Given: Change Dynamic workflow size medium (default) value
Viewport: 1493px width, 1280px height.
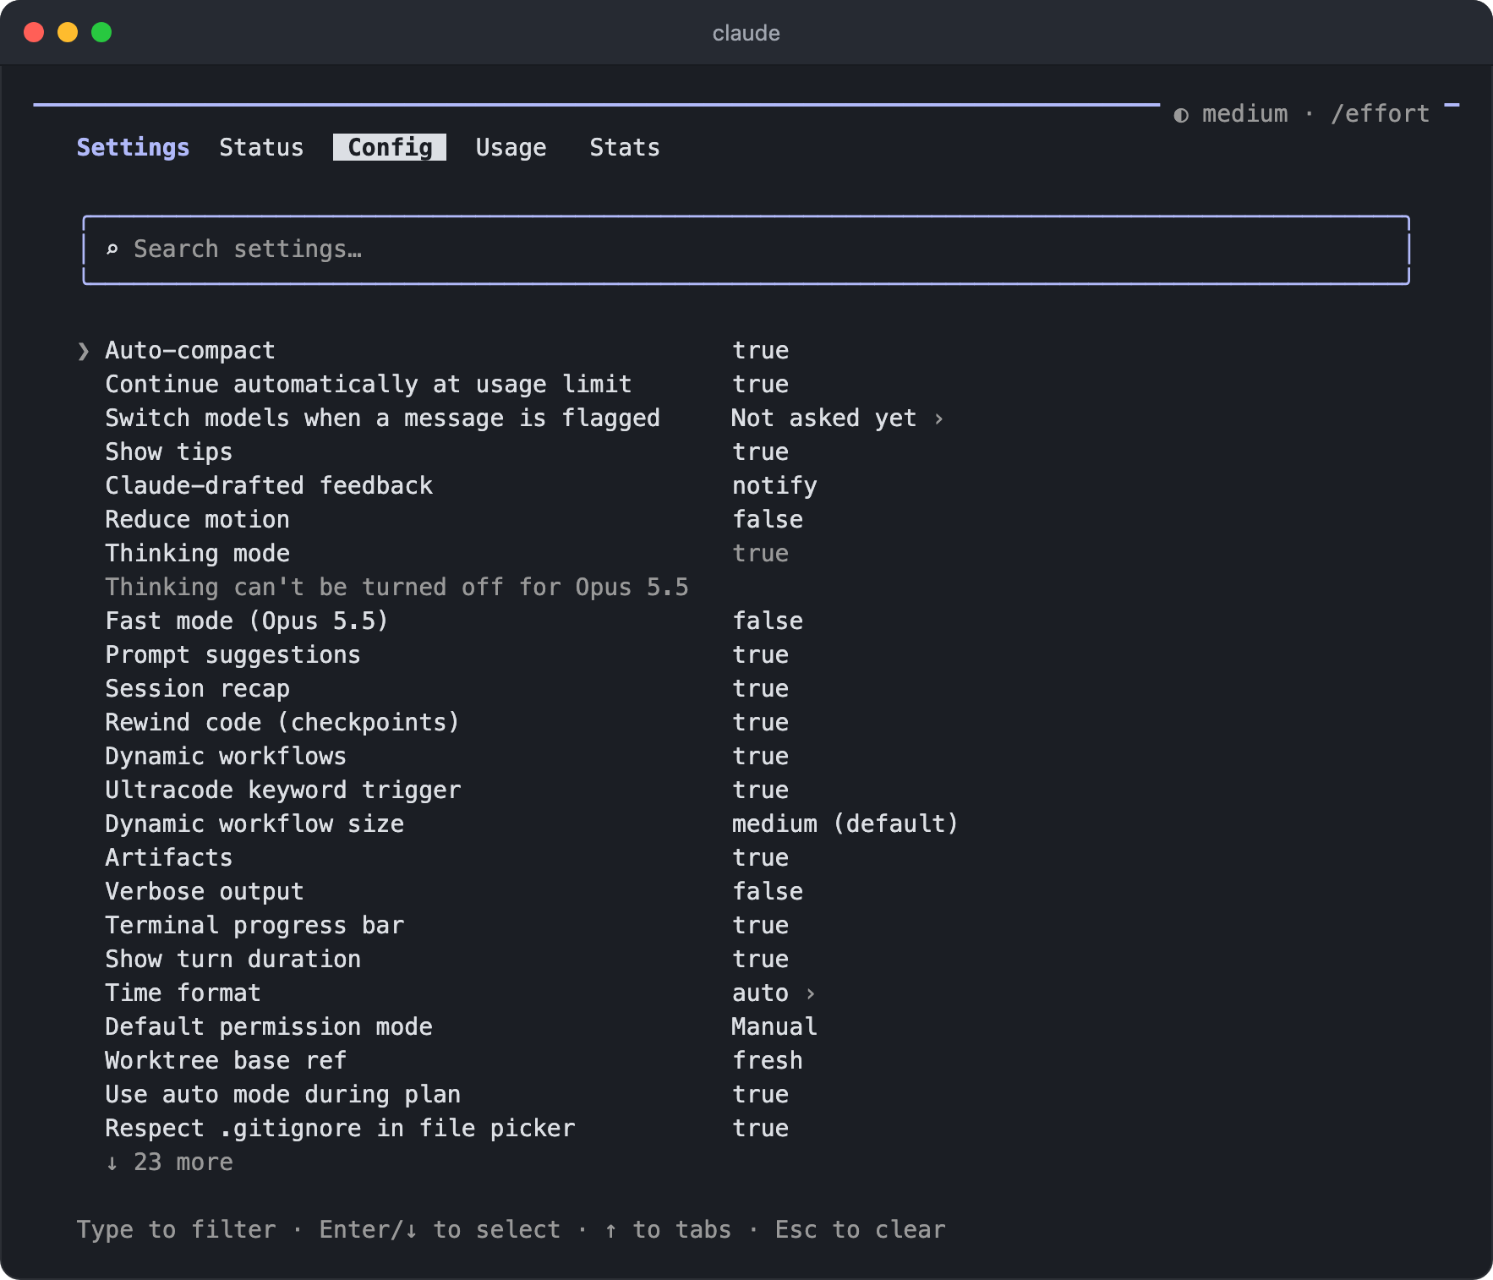Looking at the screenshot, I should 845,824.
